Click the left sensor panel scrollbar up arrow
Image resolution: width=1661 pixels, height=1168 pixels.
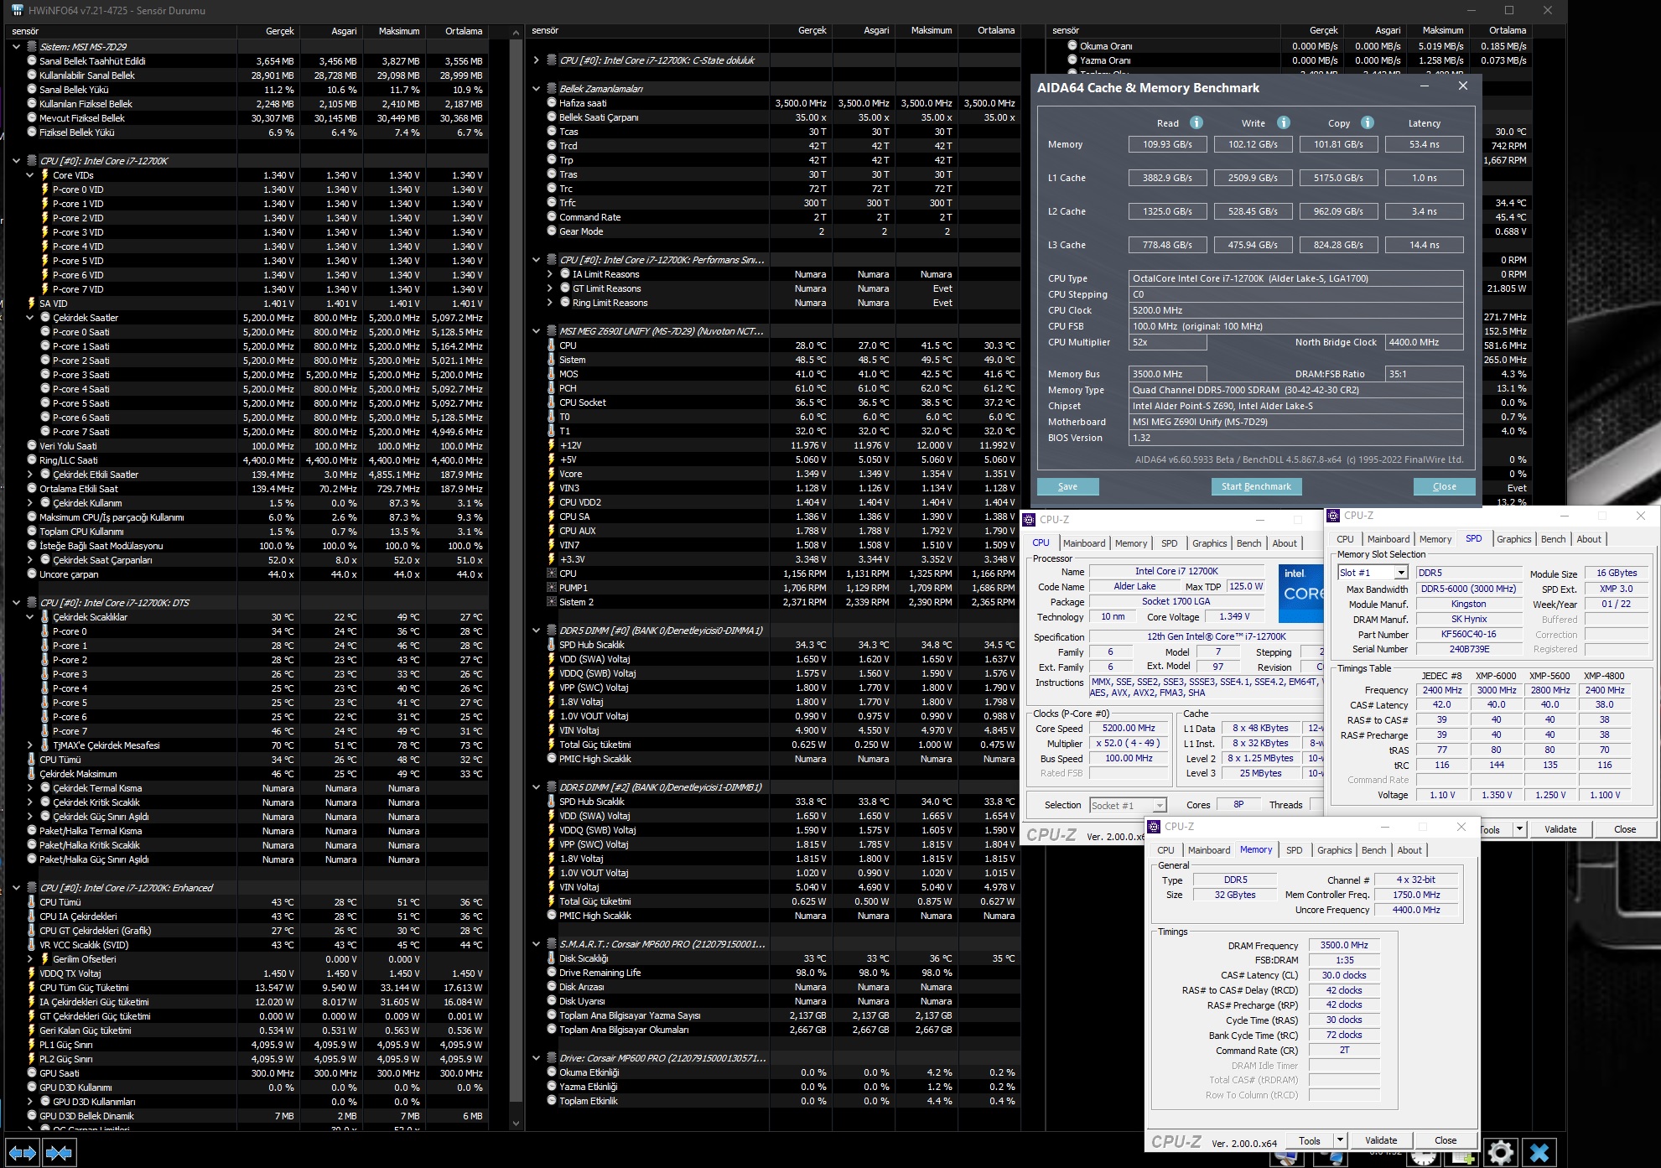[516, 32]
